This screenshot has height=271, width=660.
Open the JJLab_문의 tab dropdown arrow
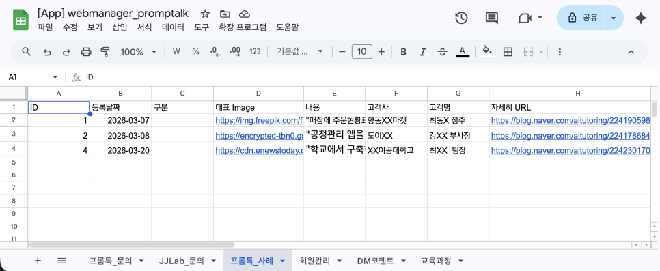click(x=213, y=261)
